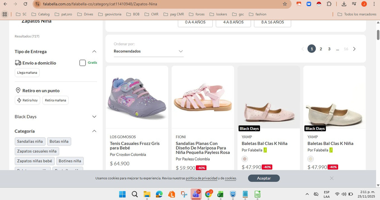
Task: Expand the Black Days filter section
Action: 94,116
